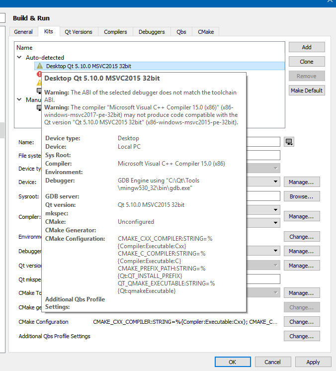Open the Compilers tab
The image size is (336, 371).
115,32
